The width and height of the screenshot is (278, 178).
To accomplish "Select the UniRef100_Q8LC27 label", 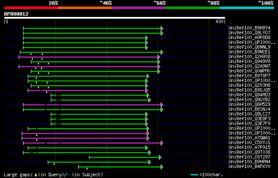I will click(x=249, y=114).
